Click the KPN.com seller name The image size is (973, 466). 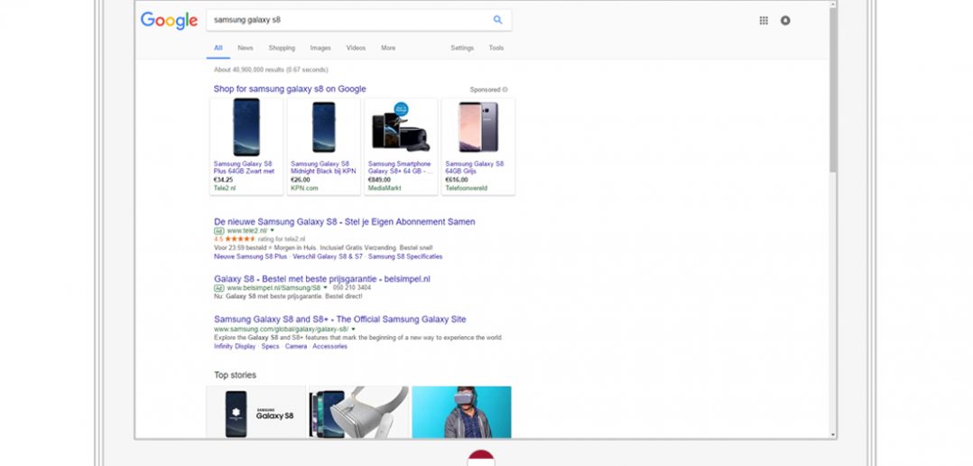pos(304,188)
